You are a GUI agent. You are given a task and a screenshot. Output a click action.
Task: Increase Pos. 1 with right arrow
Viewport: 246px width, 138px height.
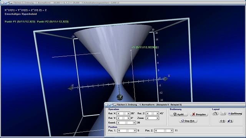click(135, 130)
